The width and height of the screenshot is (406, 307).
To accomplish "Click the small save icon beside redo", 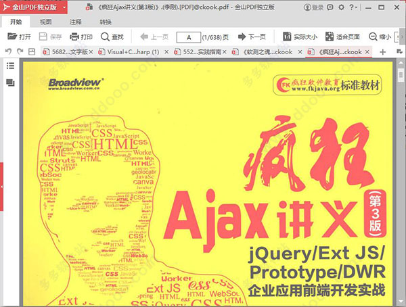I will [x=32, y=52].
